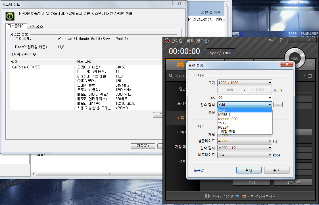Click the 드라이버 버전 340.52 value
The width and height of the screenshot is (319, 205).
pos(120,67)
